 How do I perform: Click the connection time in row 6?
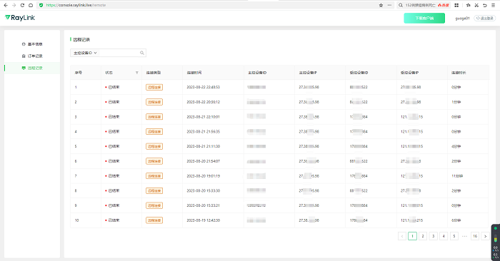point(203,161)
